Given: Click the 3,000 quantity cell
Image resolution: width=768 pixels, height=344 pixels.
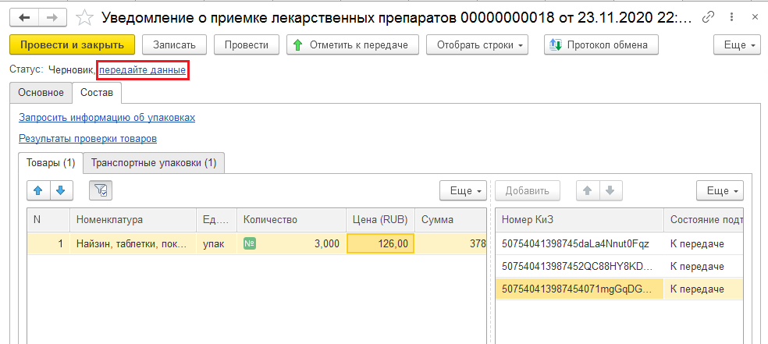Looking at the screenshot, I should pos(292,243).
